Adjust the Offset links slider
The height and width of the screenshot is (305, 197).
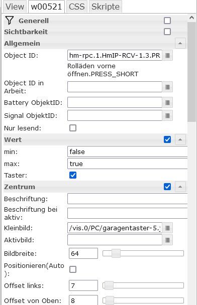pyautogui.click(x=143, y=285)
